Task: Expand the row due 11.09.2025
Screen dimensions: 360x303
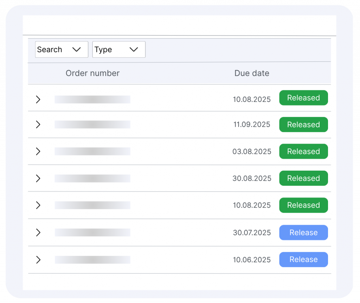Action: coord(38,125)
